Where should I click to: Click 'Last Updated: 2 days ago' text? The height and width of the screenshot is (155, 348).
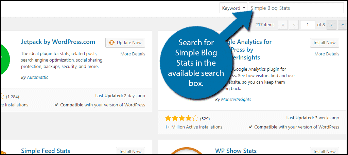tap(120, 96)
